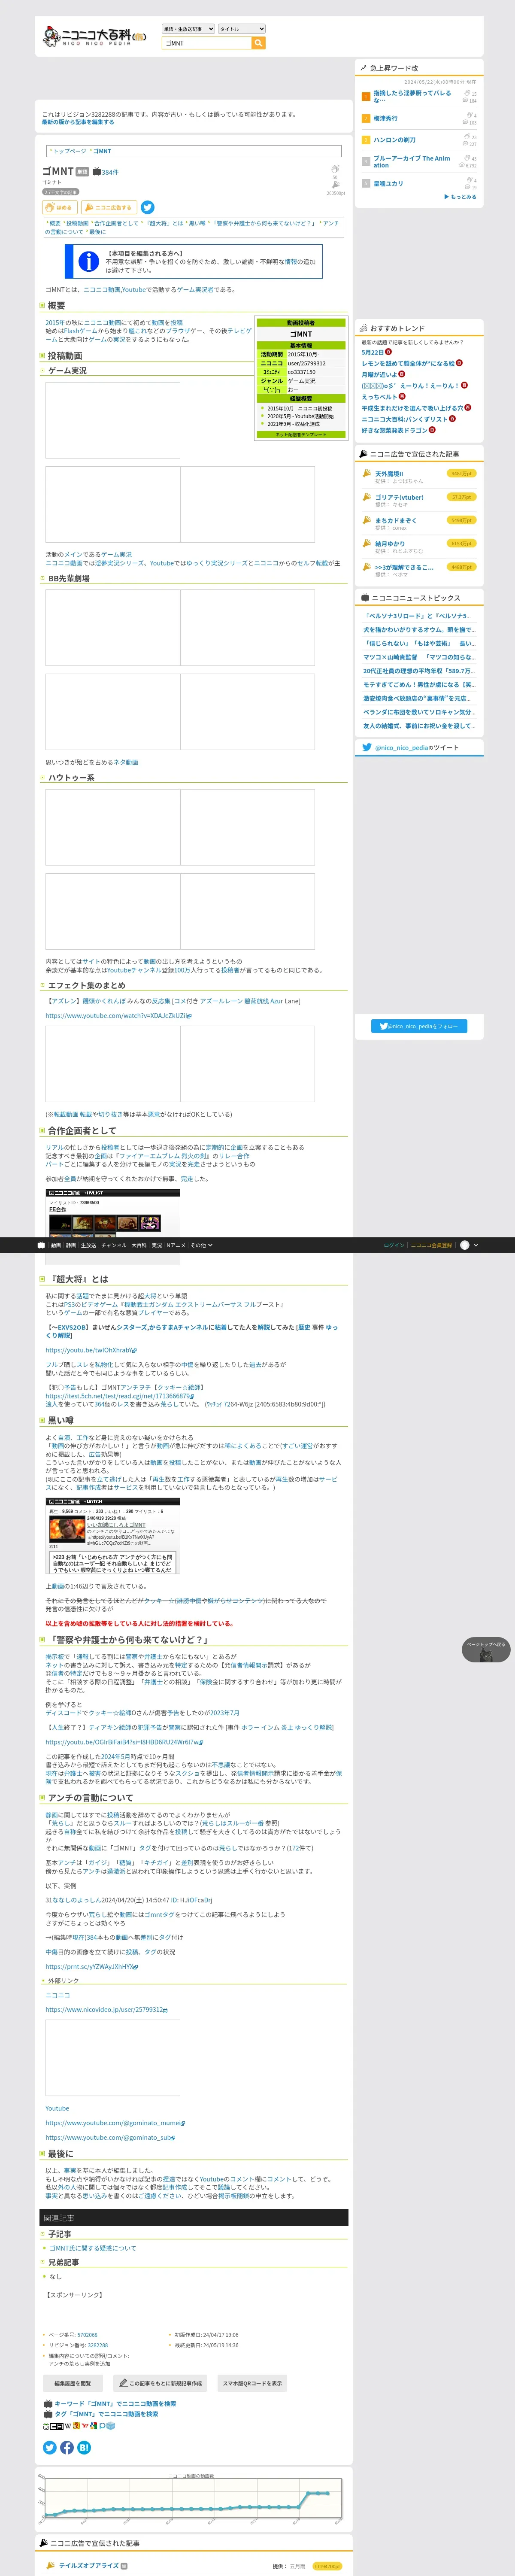This screenshot has width=515, height=2576.
Task: Click the orange magnifier search button
Action: pyautogui.click(x=258, y=43)
